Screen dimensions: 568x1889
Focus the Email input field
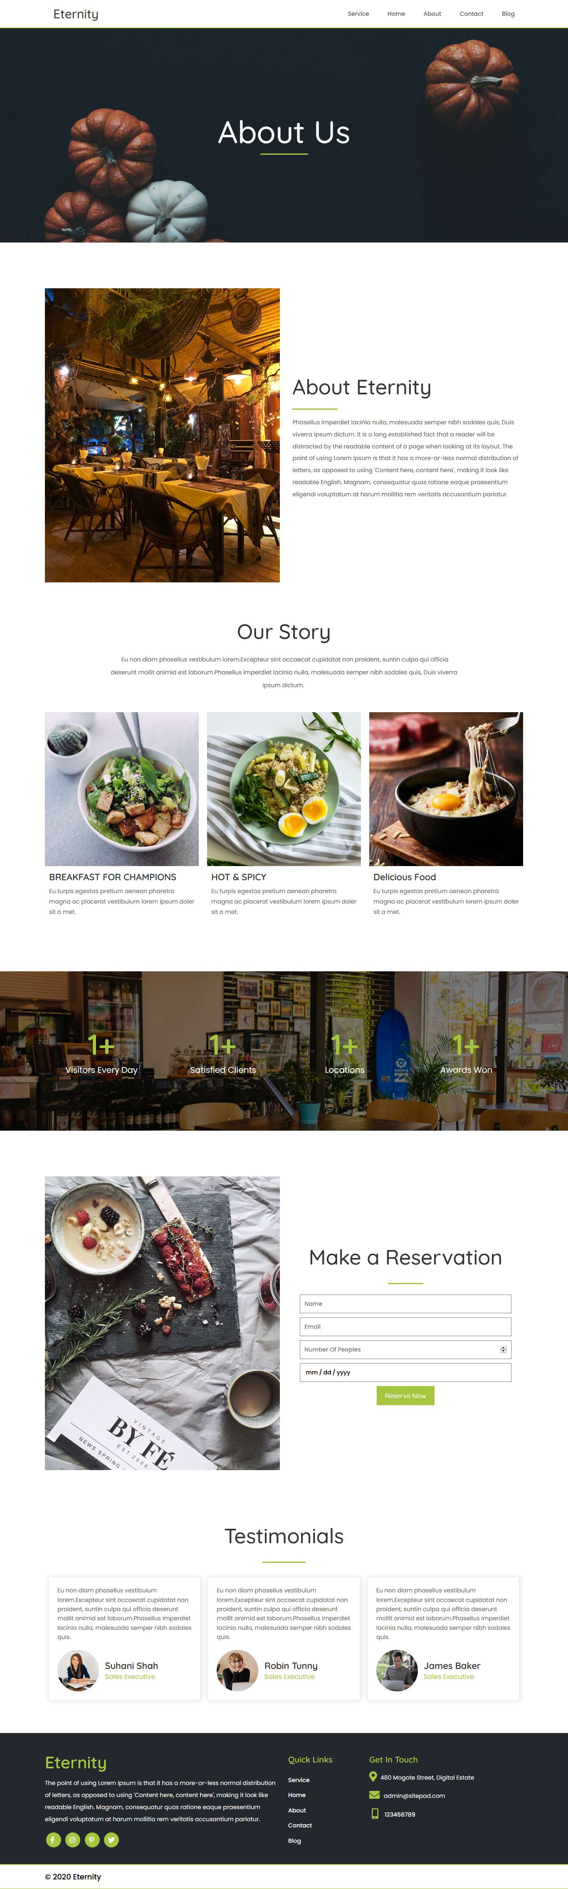(405, 1327)
